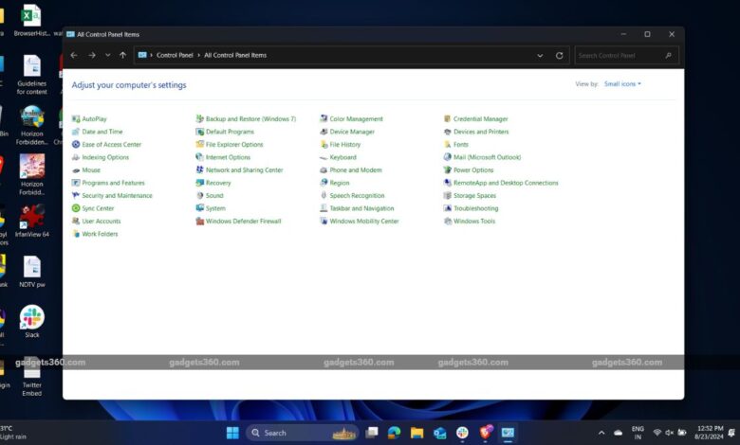Open Mail (Microsoft Outlook) link

click(487, 157)
